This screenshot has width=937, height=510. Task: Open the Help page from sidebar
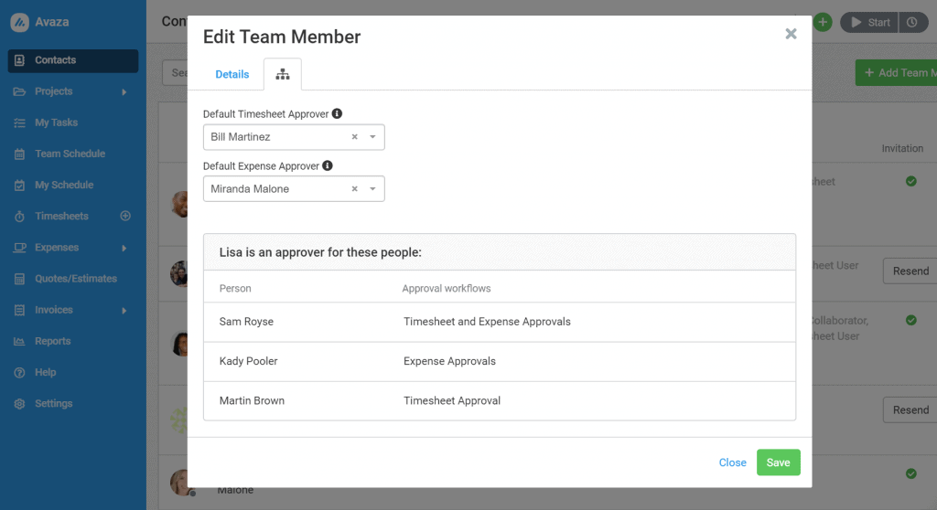coord(45,372)
